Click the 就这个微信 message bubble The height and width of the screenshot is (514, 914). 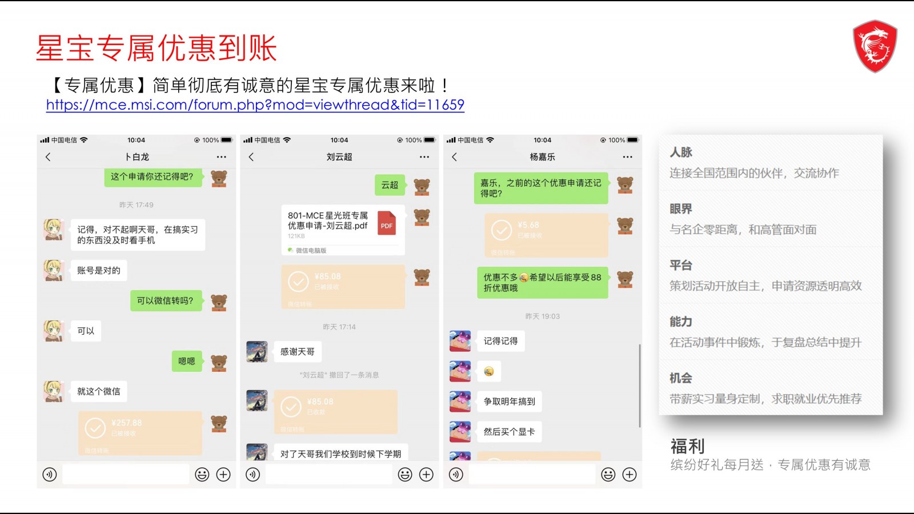(x=99, y=392)
